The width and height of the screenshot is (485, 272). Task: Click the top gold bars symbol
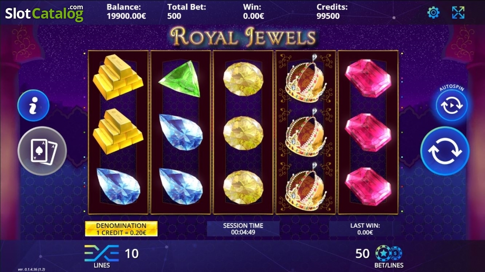[x=118, y=78]
